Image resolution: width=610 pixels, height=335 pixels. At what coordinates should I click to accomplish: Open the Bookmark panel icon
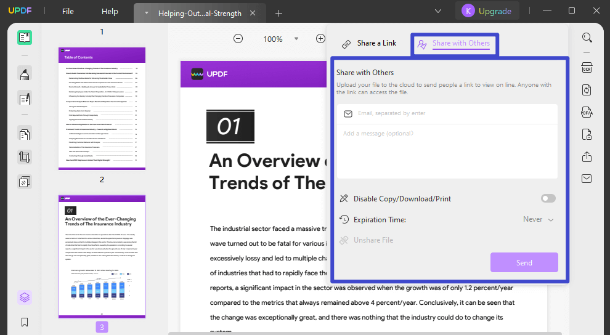[x=25, y=322]
